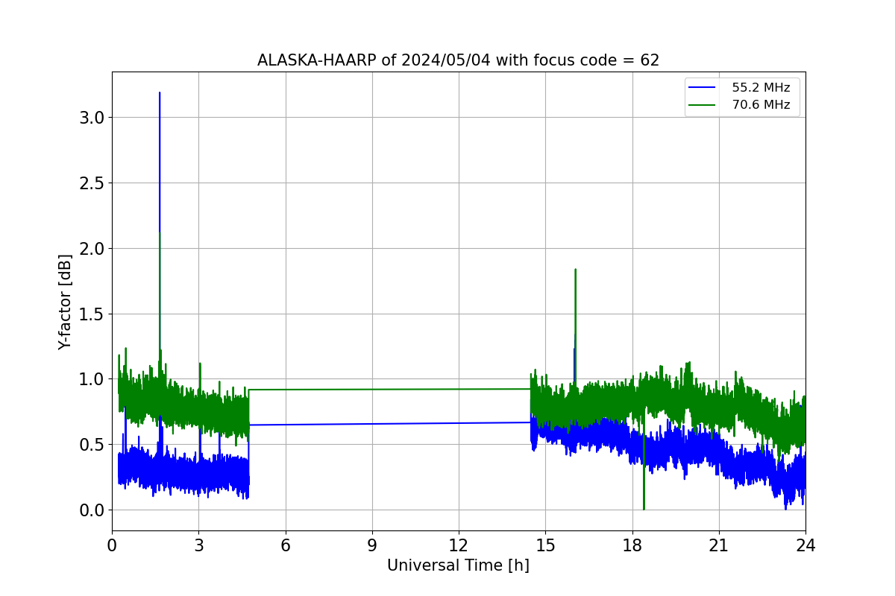Click y-axis tick label 1.5

(x=92, y=314)
